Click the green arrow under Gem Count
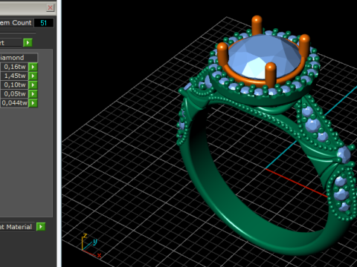 (x=28, y=43)
